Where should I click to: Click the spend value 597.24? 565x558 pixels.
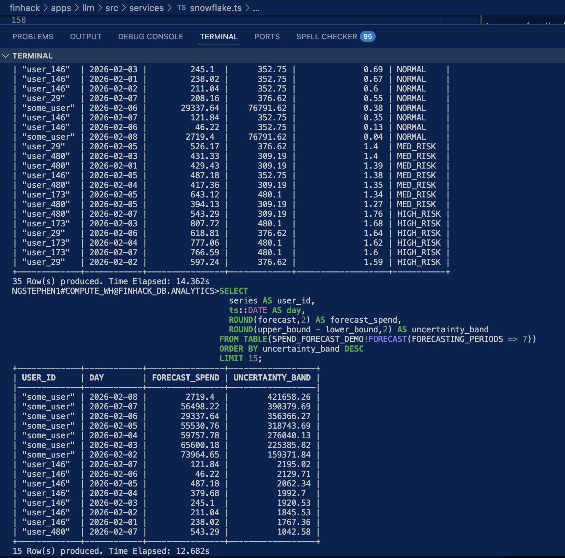point(205,262)
